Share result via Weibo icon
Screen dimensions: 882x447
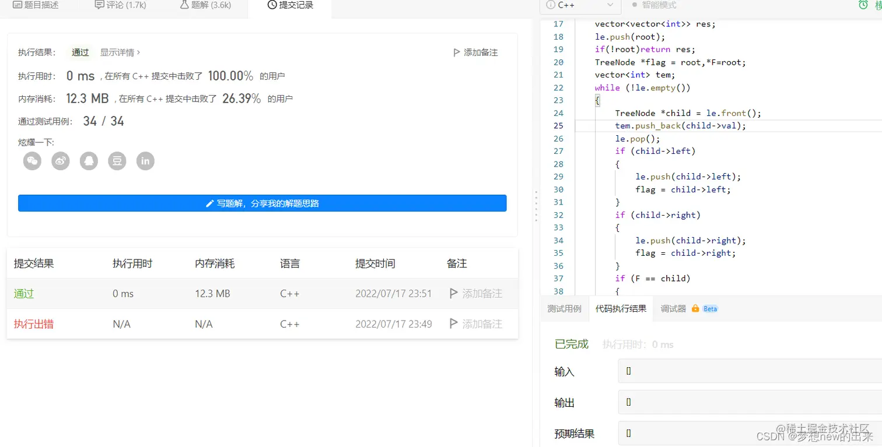(x=61, y=161)
